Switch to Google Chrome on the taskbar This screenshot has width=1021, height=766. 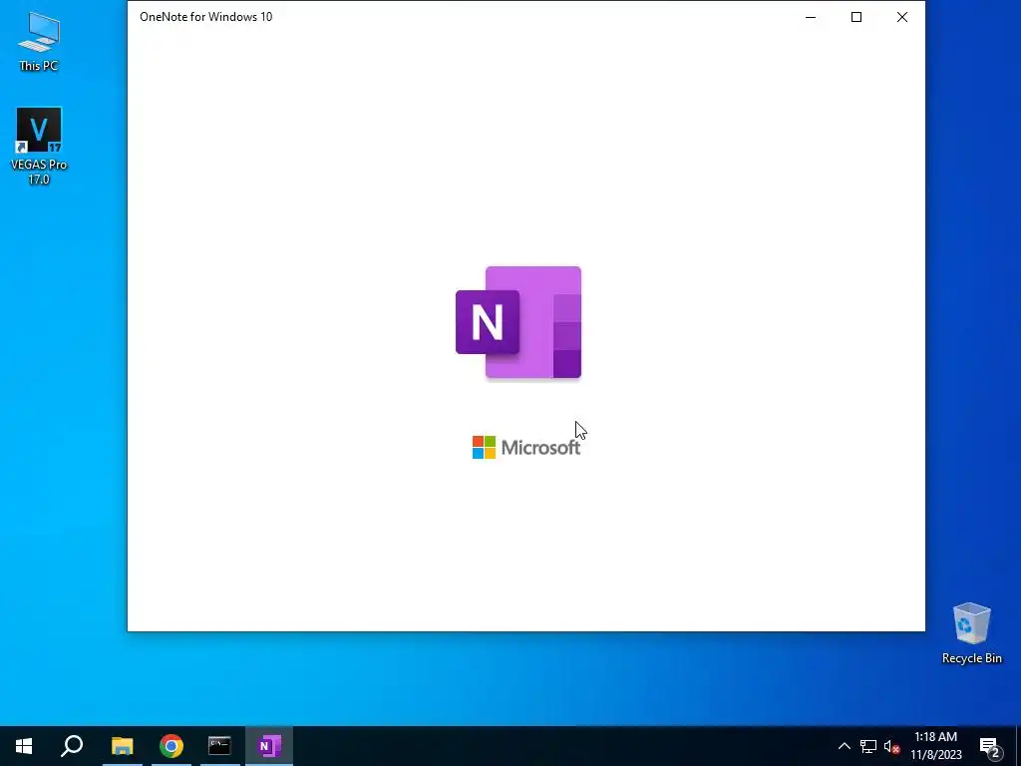(171, 746)
